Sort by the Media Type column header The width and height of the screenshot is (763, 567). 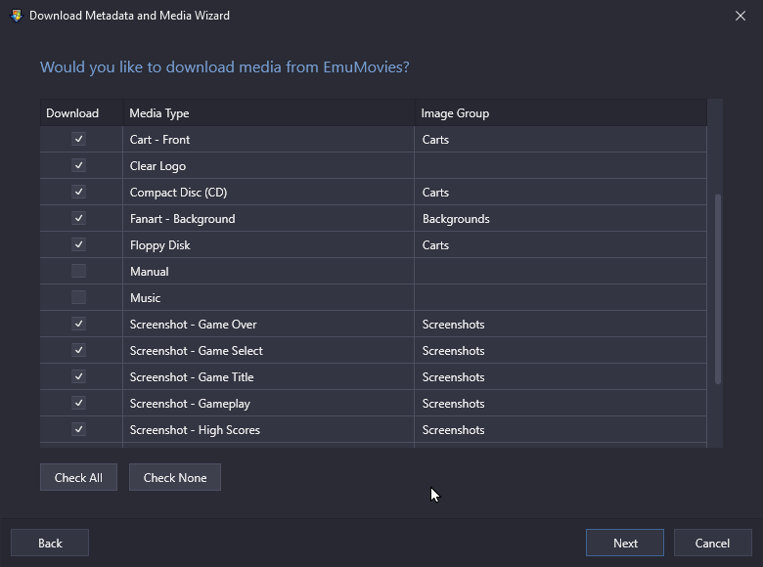269,113
